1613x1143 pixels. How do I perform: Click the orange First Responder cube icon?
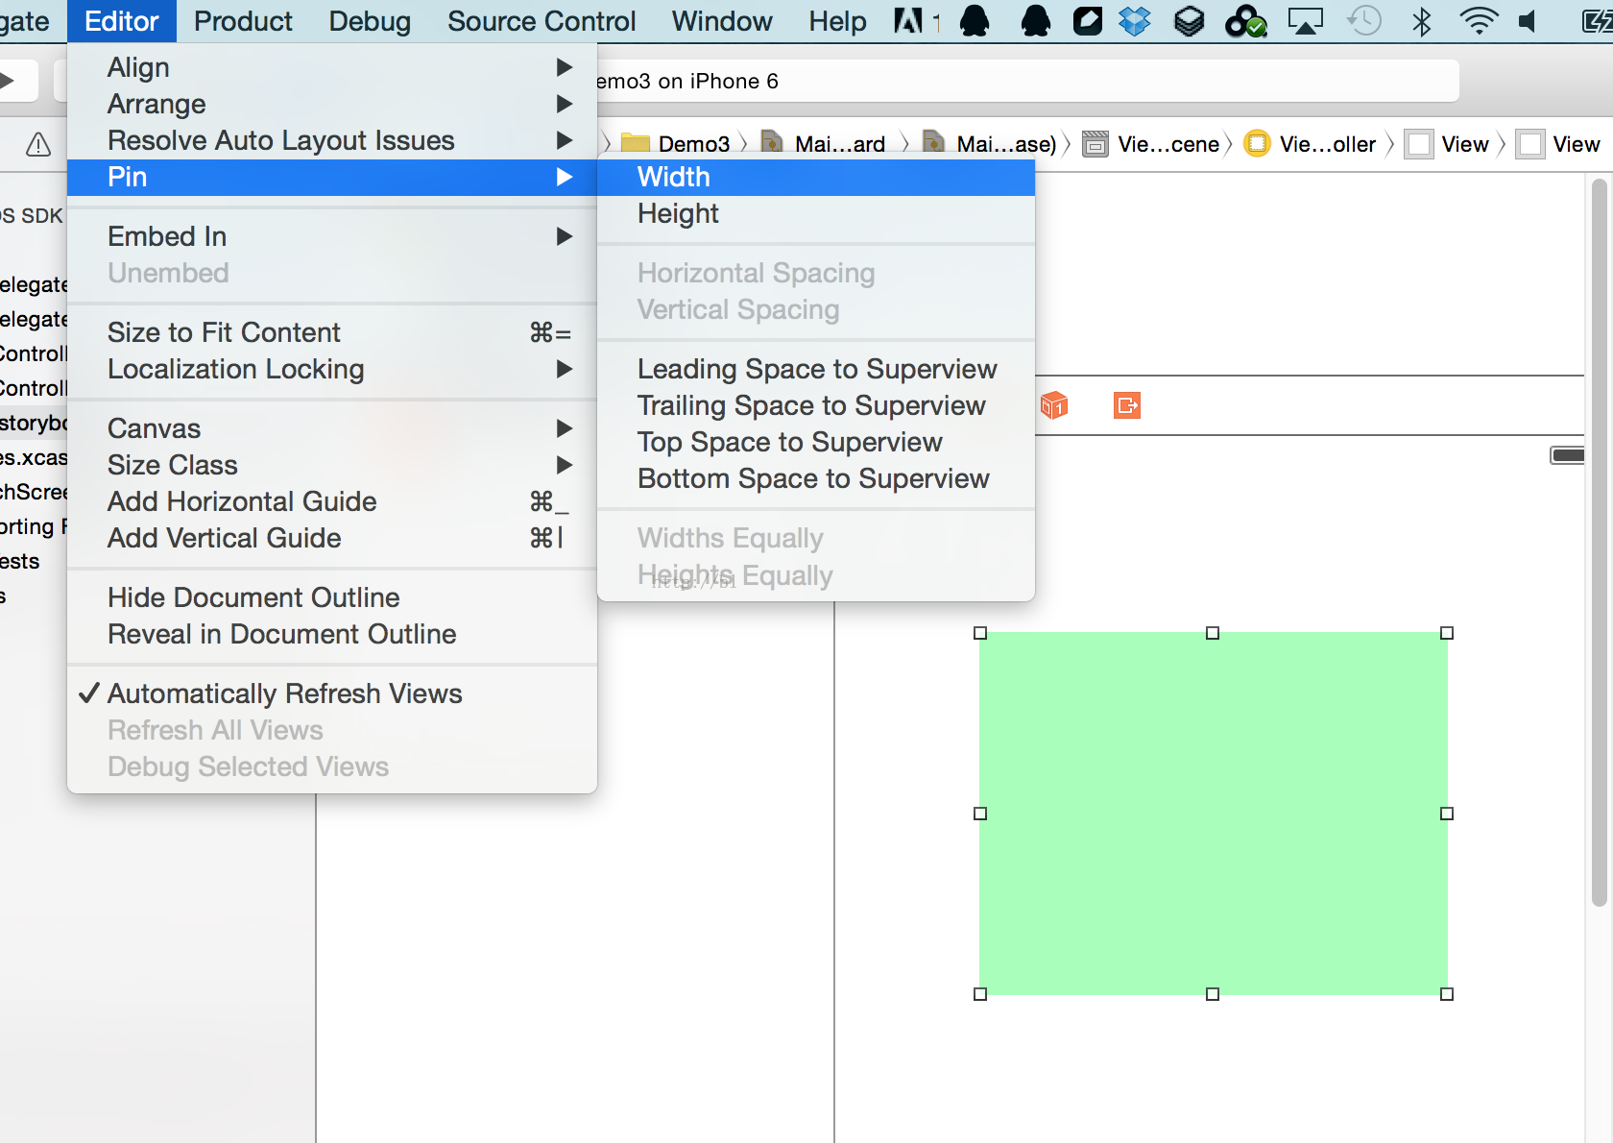click(1053, 405)
